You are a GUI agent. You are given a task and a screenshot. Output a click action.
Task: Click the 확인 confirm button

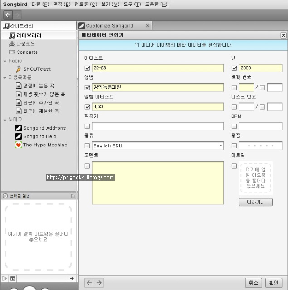click(x=273, y=283)
